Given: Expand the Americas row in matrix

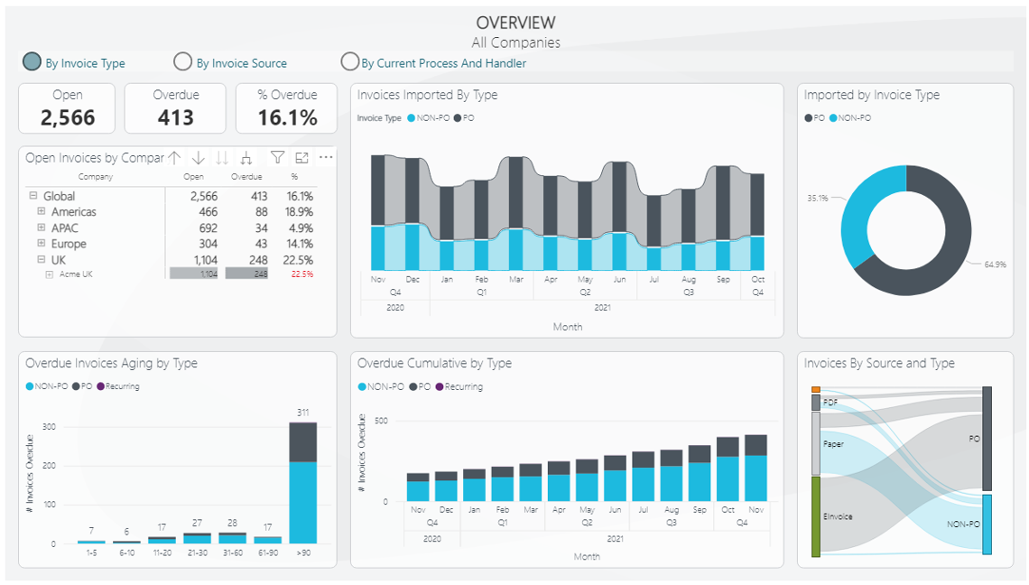Looking at the screenshot, I should pyautogui.click(x=41, y=211).
